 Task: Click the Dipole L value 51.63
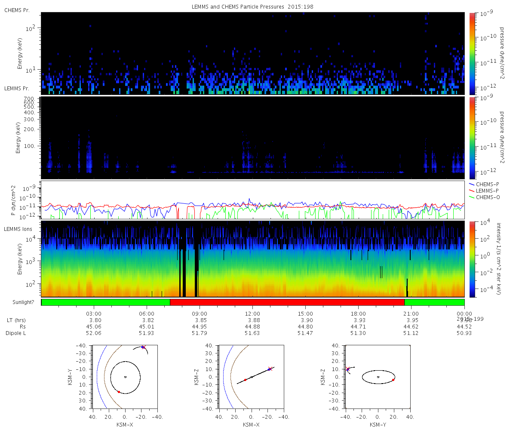pos(252,333)
